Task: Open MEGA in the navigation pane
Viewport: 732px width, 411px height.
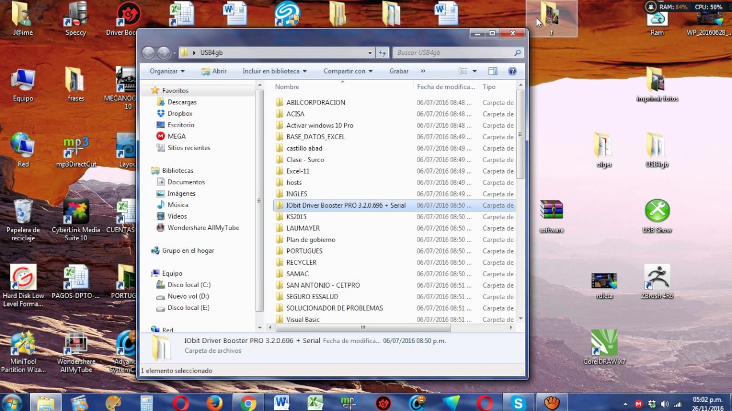Action: [176, 136]
